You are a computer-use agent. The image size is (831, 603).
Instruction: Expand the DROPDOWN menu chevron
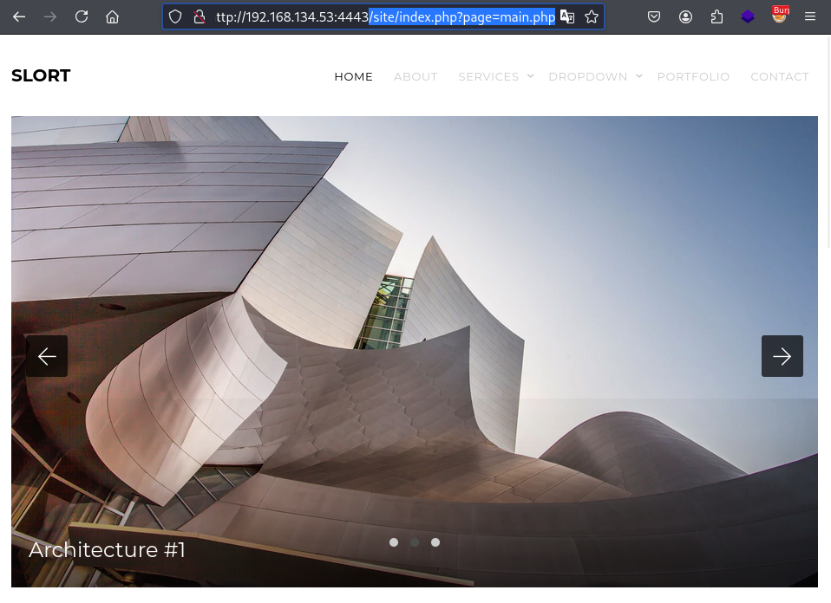(639, 76)
